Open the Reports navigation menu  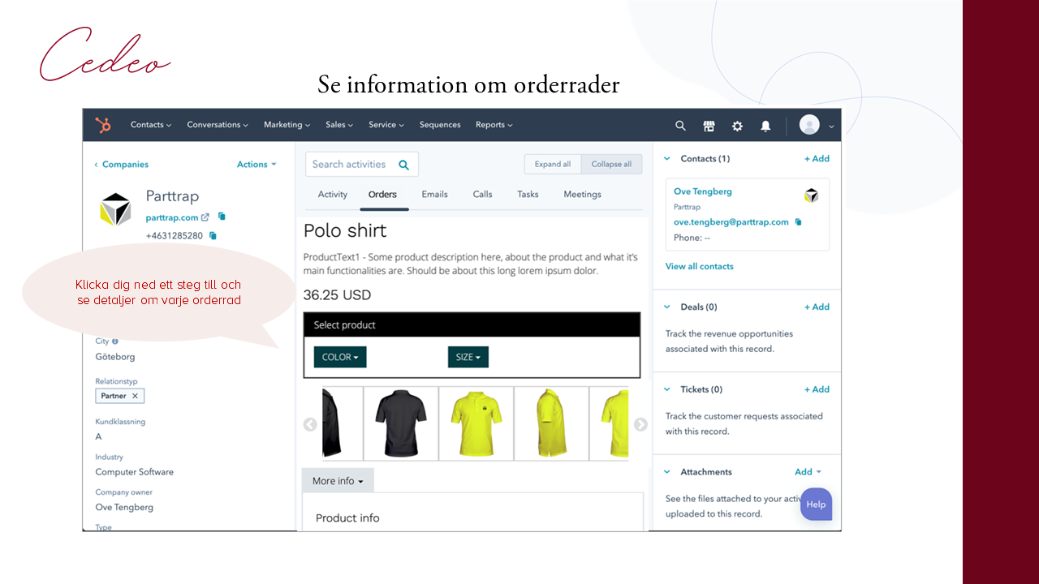pos(494,125)
